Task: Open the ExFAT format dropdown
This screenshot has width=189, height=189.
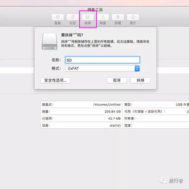Action: pos(103,69)
